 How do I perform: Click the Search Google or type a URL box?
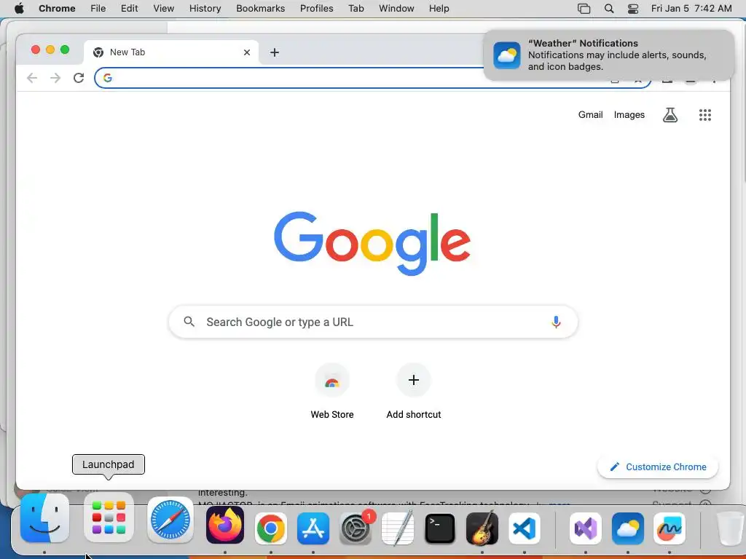point(373,322)
